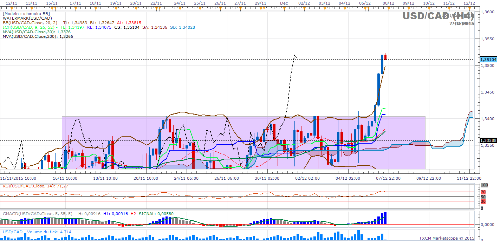Click the 07/12 22:00 bottom axis label
Screen dimensions: 500x241
(x=388, y=178)
